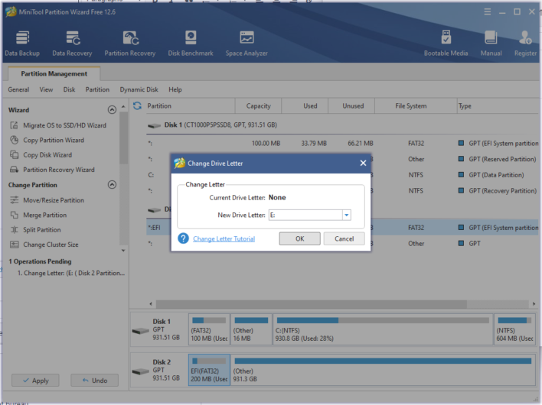Open the Dynamic Disk menu
The width and height of the screenshot is (542, 405).
pos(139,89)
